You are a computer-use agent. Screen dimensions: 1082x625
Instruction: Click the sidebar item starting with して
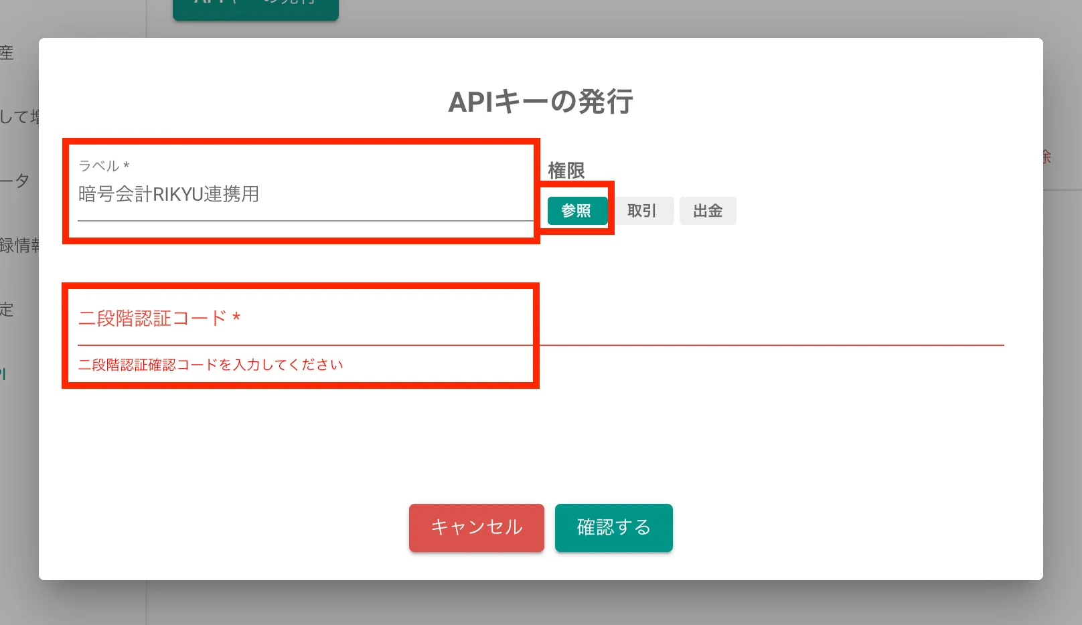click(19, 117)
